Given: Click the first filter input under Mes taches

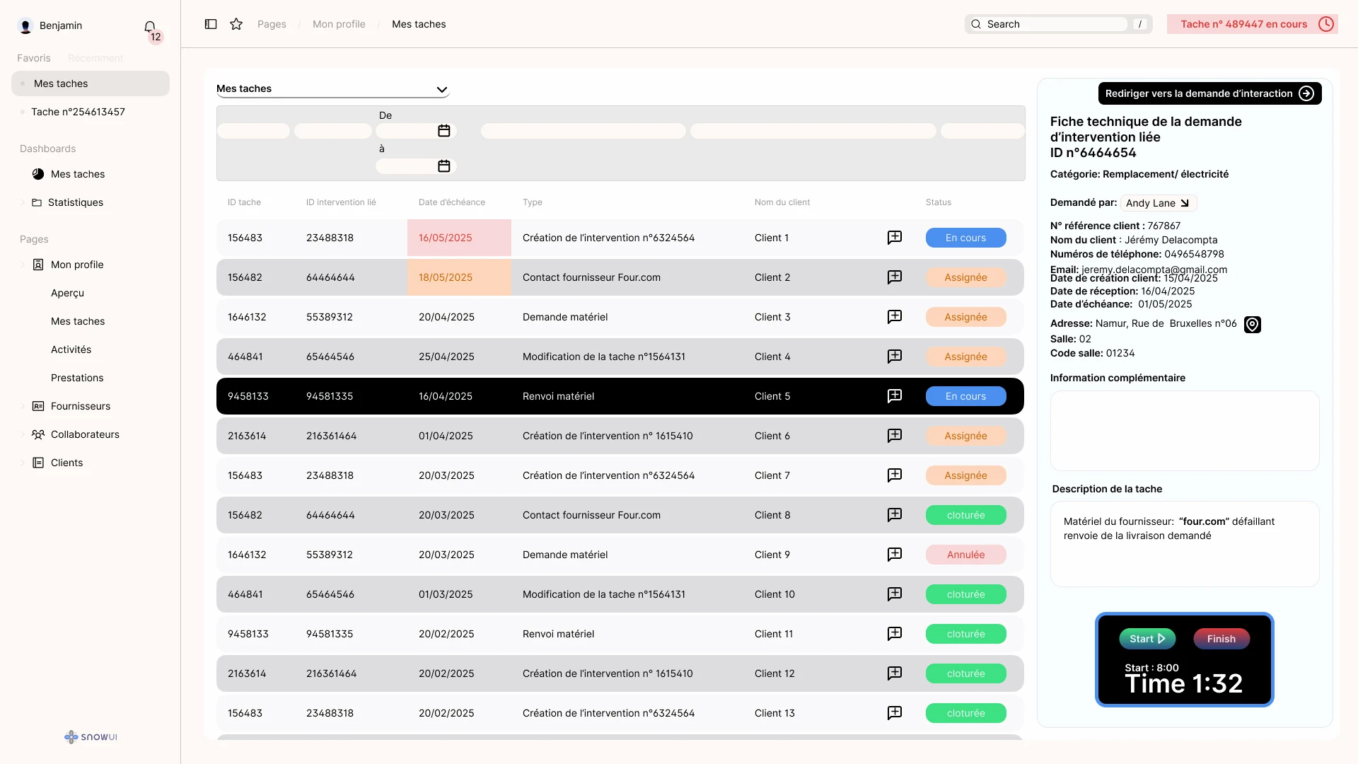Looking at the screenshot, I should pyautogui.click(x=253, y=131).
